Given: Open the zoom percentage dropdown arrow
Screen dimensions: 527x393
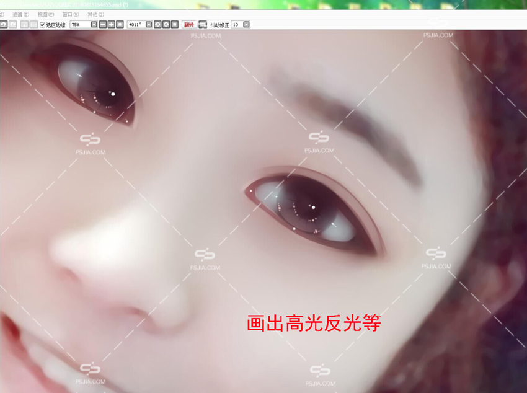Looking at the screenshot, I should pyautogui.click(x=94, y=25).
